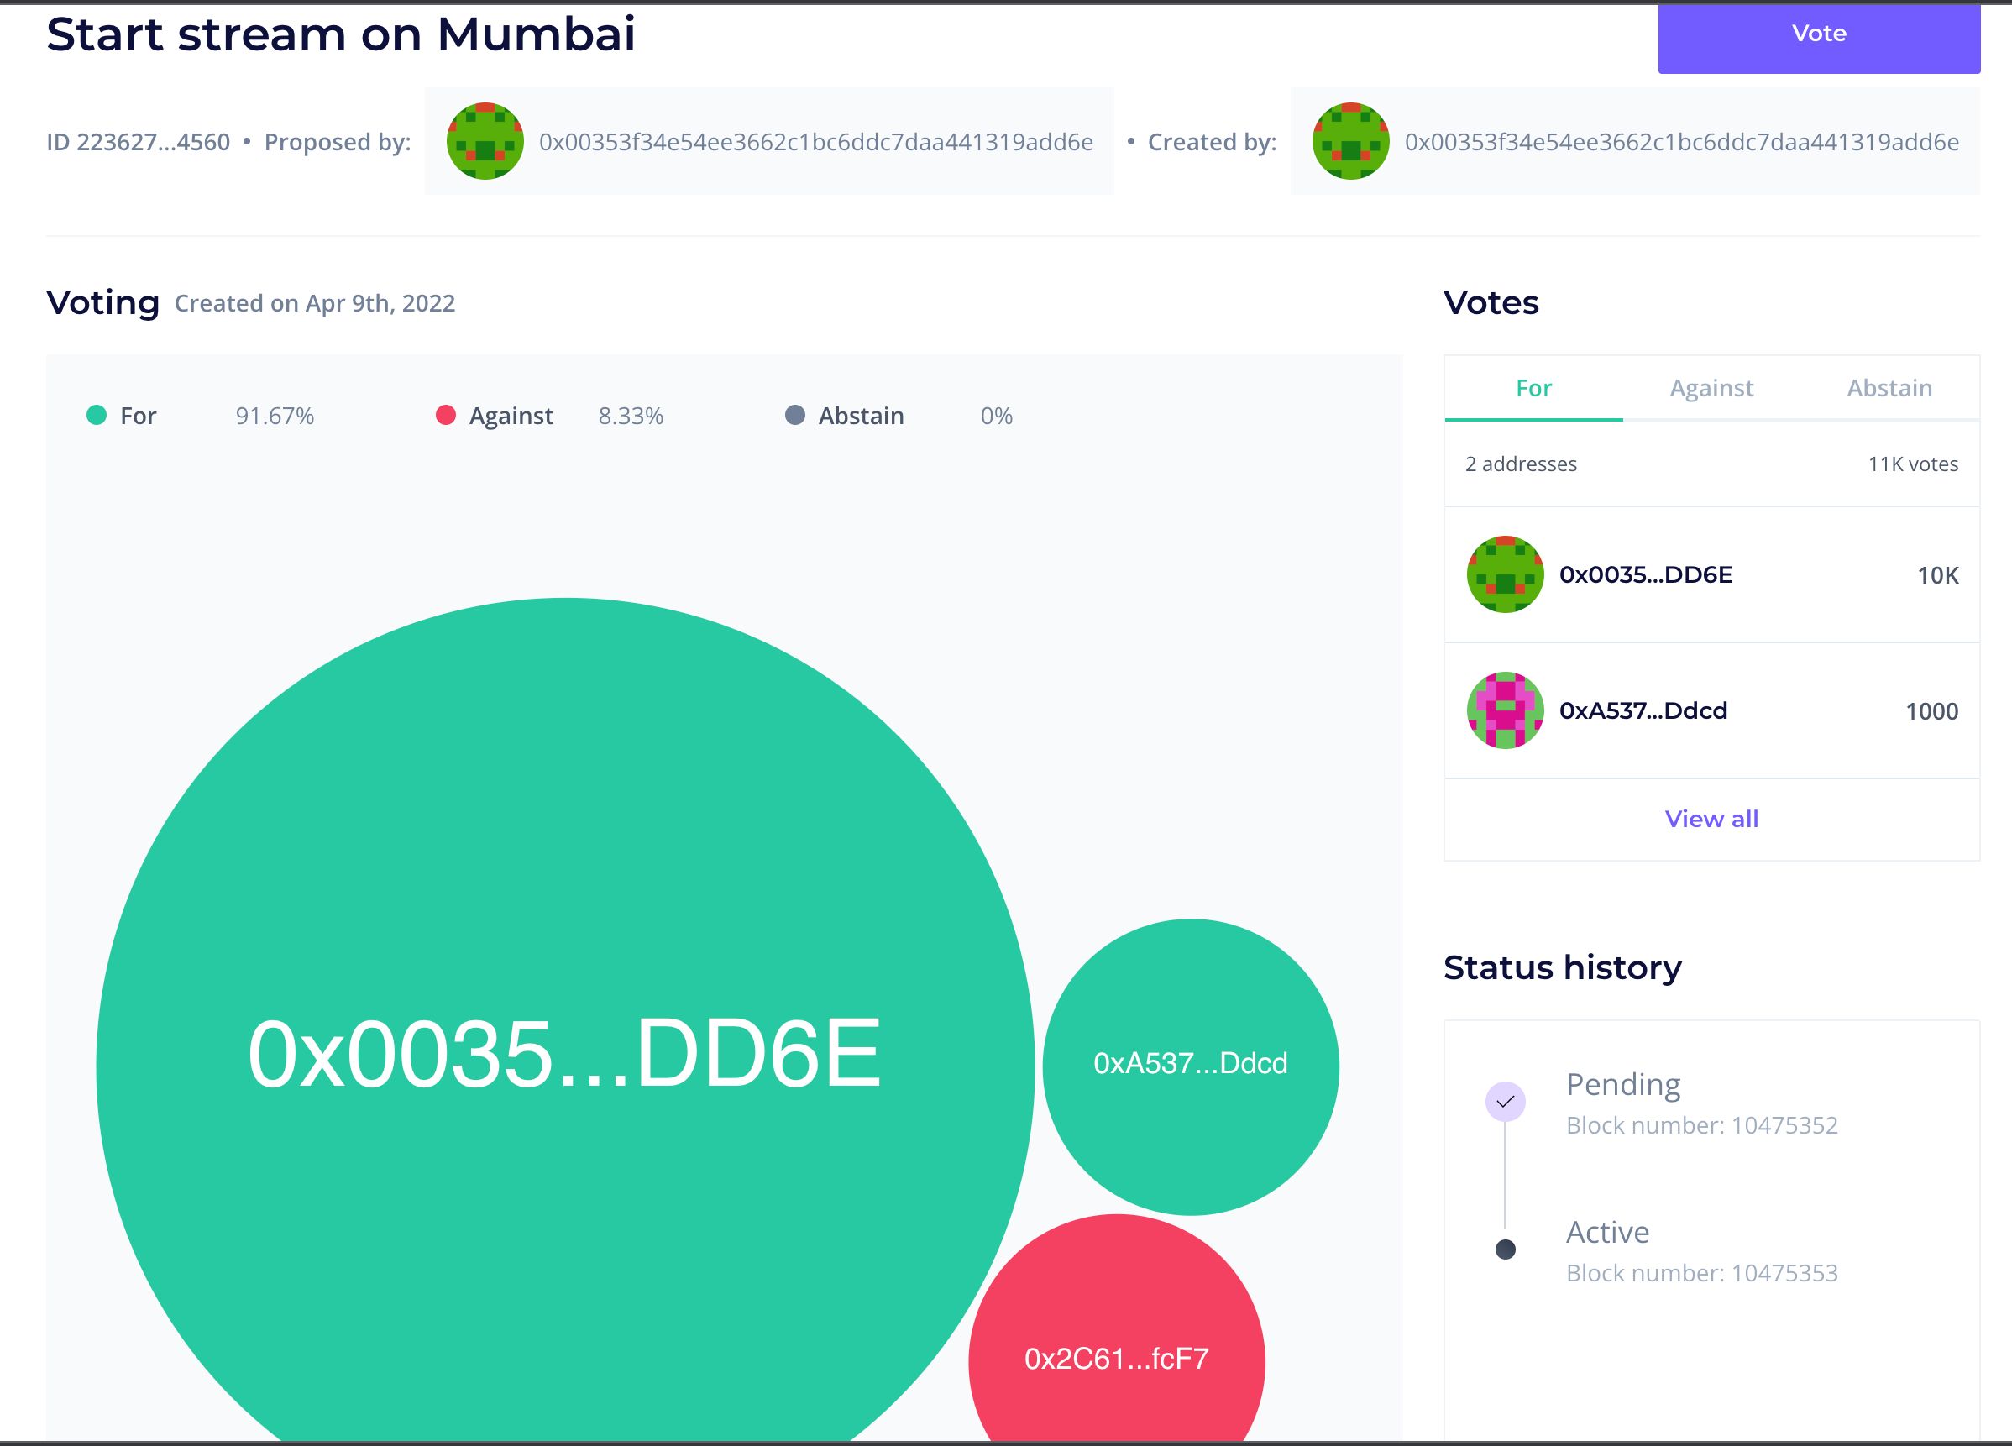
Task: Click the red Against indicator dot
Action: pyautogui.click(x=447, y=416)
